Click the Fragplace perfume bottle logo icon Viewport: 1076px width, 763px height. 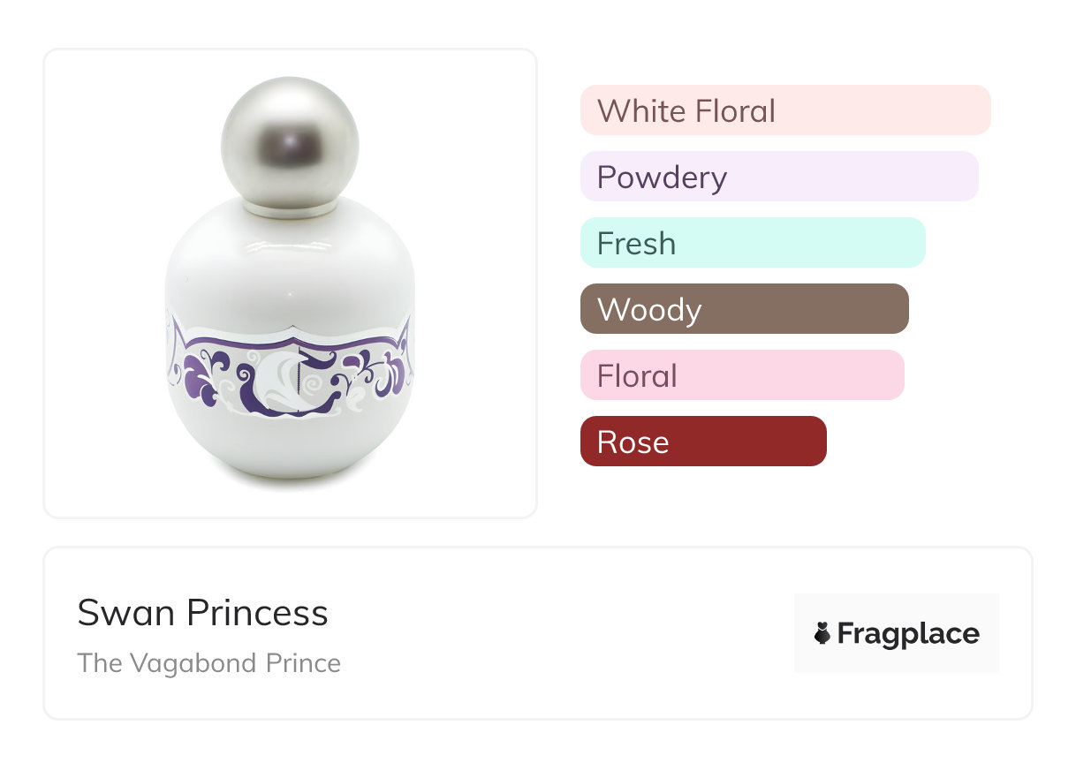pyautogui.click(x=822, y=633)
